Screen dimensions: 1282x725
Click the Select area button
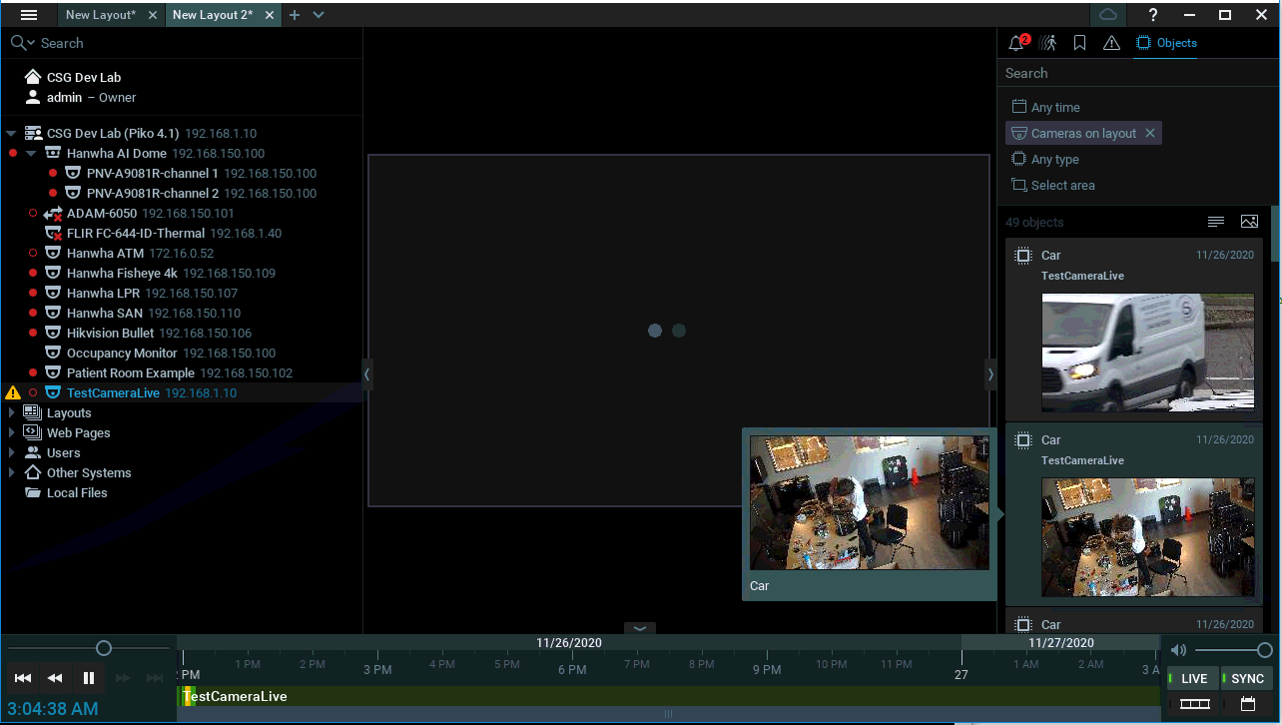point(1053,185)
